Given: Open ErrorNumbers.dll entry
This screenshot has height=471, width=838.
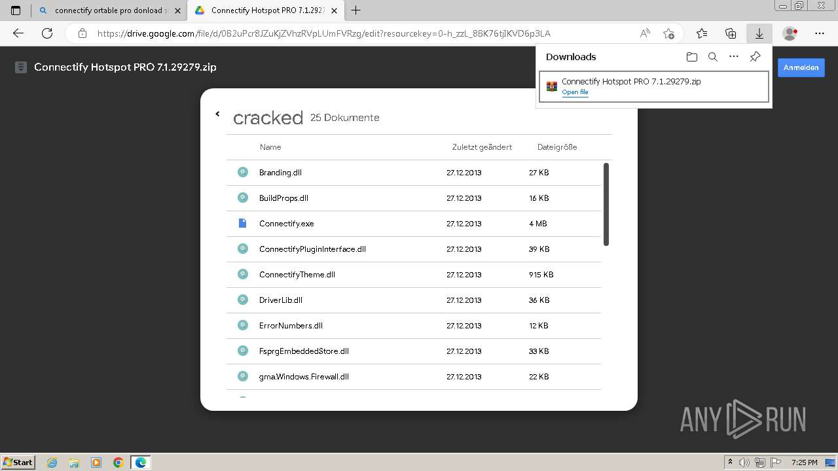Looking at the screenshot, I should (x=413, y=326).
